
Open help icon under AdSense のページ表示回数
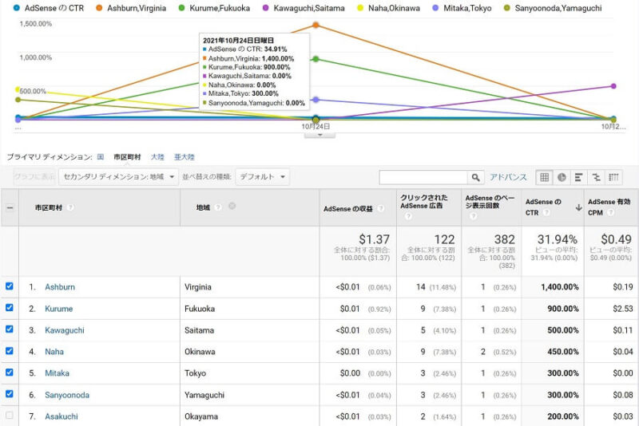473,216
